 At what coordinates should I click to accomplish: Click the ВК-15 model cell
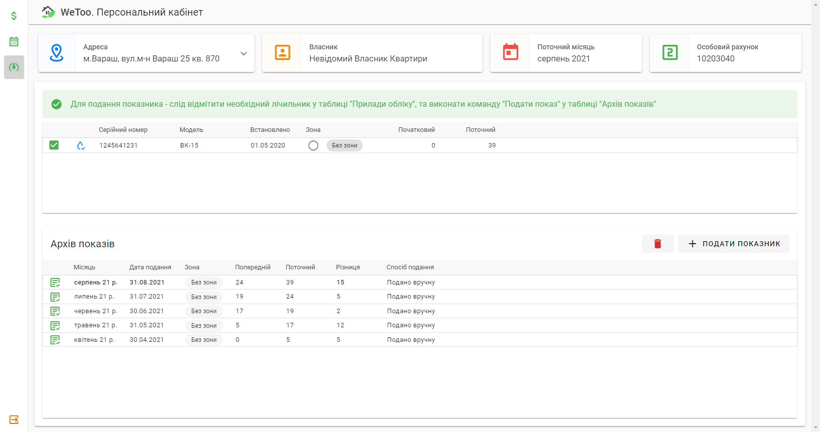pos(189,146)
